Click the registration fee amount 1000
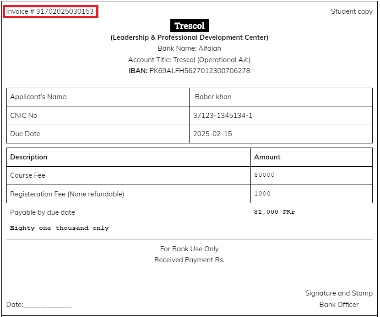Image resolution: width=380 pixels, height=317 pixels. [262, 193]
